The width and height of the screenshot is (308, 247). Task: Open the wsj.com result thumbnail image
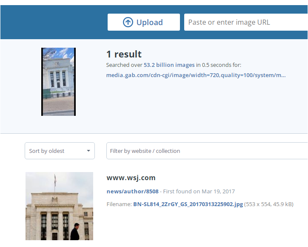pos(59,206)
